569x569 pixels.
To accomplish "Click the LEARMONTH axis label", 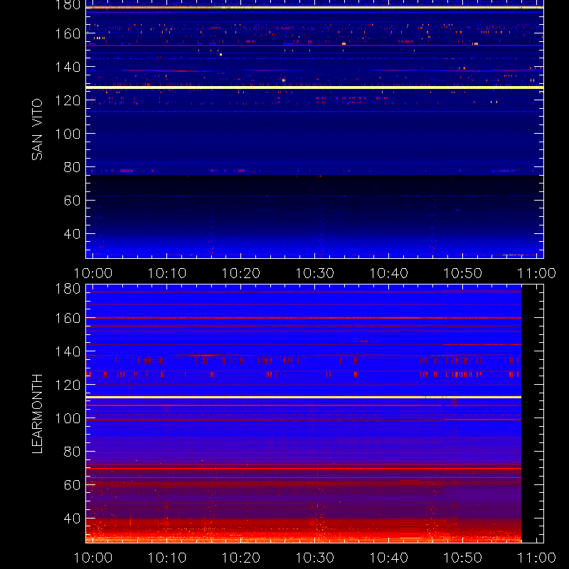I will click(x=37, y=414).
